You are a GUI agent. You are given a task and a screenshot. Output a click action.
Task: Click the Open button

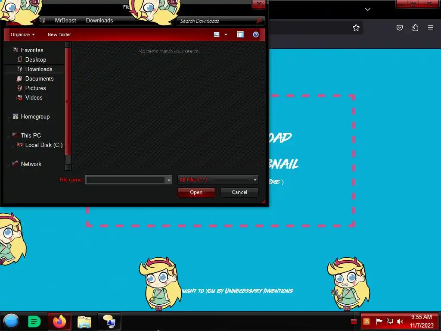point(196,193)
